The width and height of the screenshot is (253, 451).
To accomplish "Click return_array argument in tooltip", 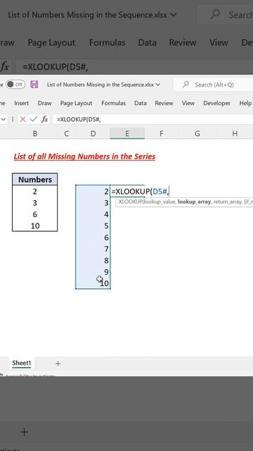I will point(226,202).
